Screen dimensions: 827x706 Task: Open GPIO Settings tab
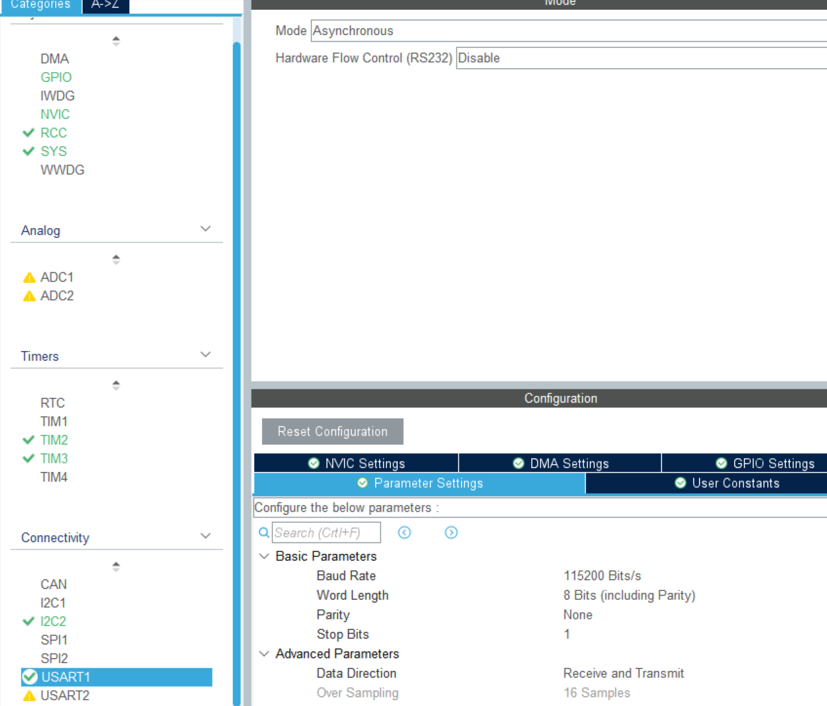point(744,463)
